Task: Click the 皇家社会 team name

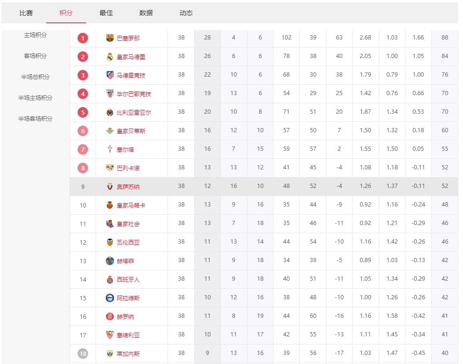Action: 128,224
